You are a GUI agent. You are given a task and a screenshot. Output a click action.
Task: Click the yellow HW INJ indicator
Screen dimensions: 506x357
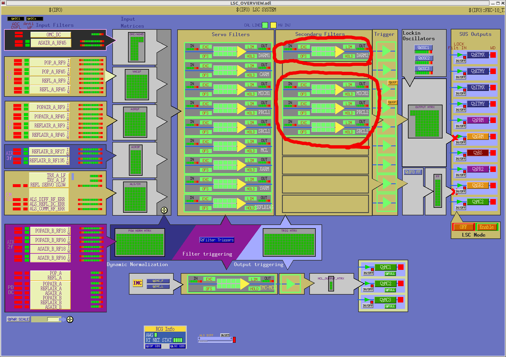(x=273, y=25)
